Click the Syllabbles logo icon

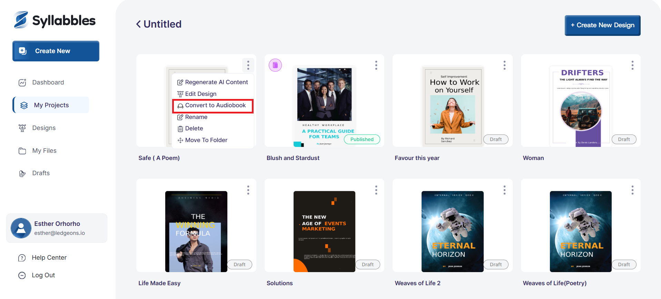coord(21,20)
